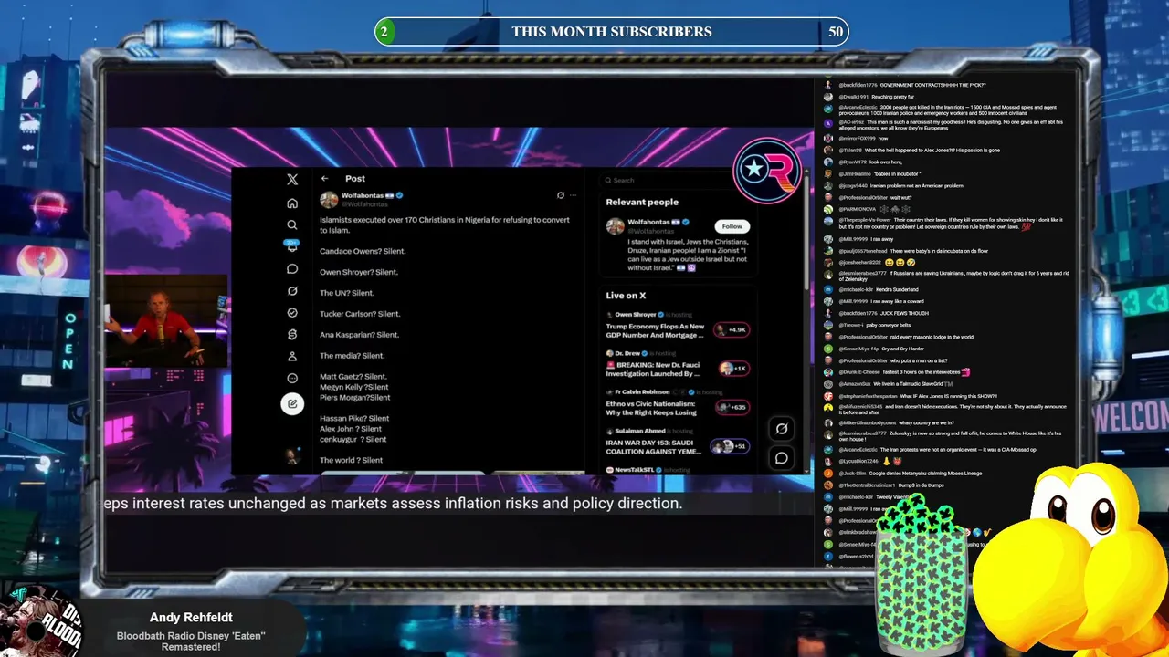Click the 'Reaching pretty far' chat message
This screenshot has width=1169, height=657.
coord(892,97)
